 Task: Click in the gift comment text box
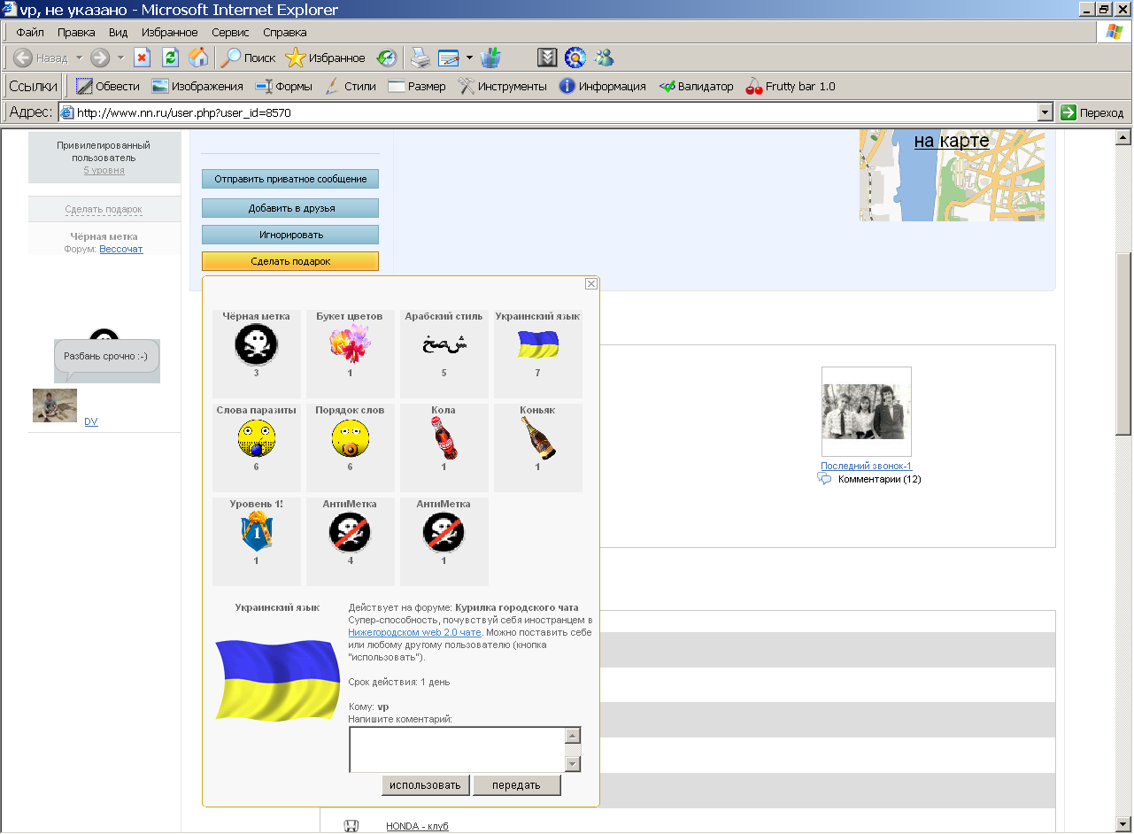pyautogui.click(x=458, y=750)
